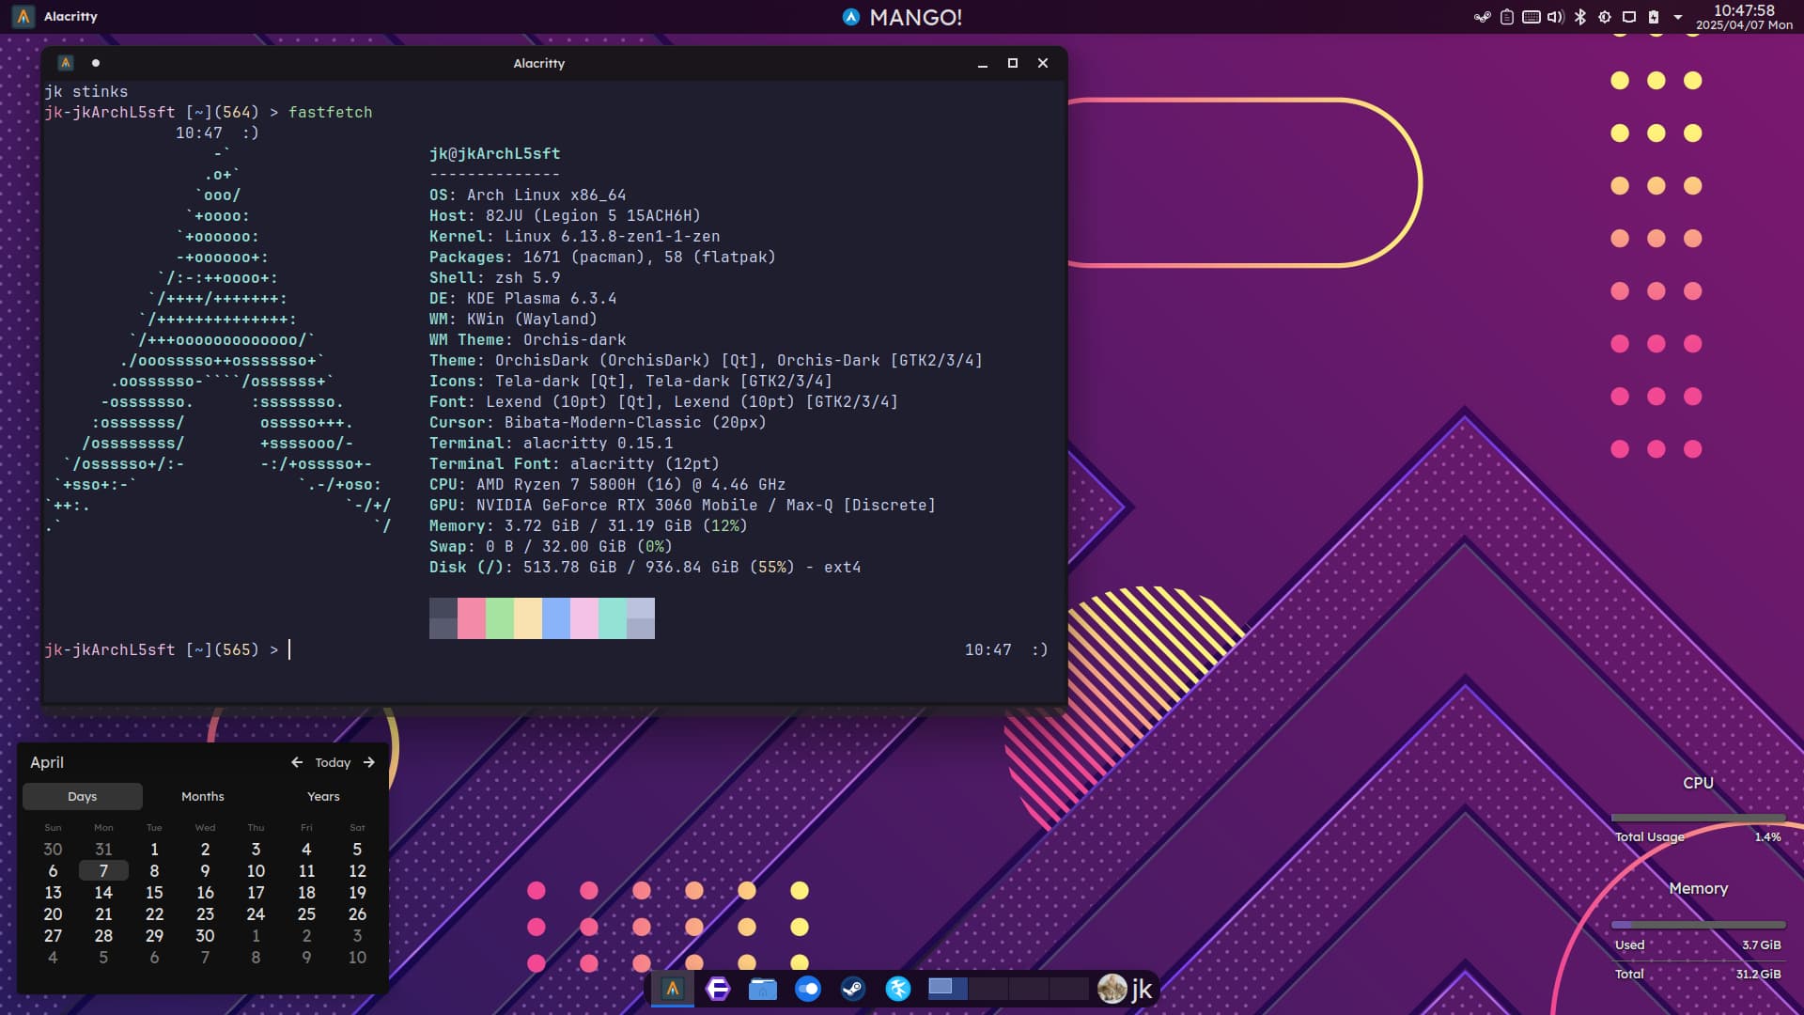1804x1015 pixels.
Task: Open the Alacritty window menu icon
Action: (66, 63)
